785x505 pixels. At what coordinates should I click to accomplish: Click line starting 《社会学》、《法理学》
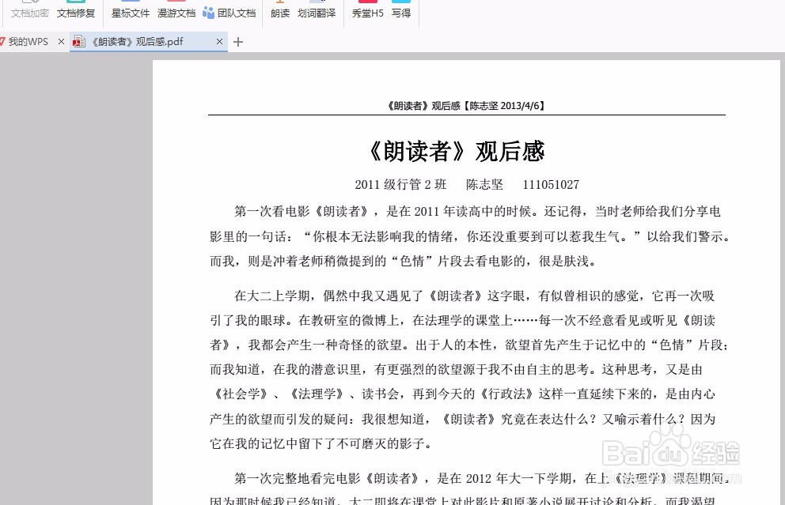click(x=463, y=394)
